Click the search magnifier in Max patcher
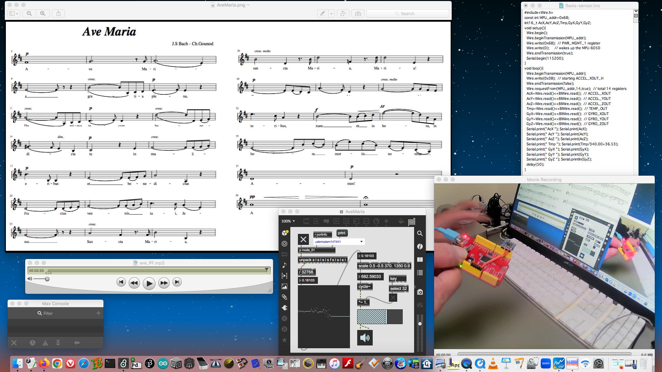 [420, 233]
